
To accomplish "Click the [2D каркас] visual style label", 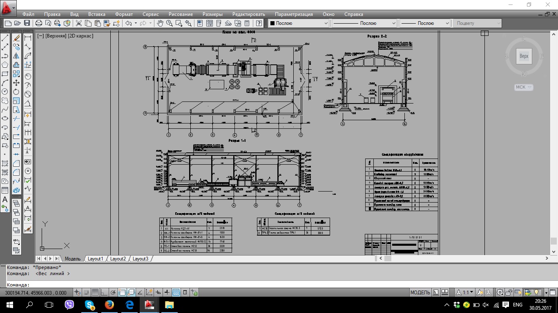I will click(x=80, y=36).
